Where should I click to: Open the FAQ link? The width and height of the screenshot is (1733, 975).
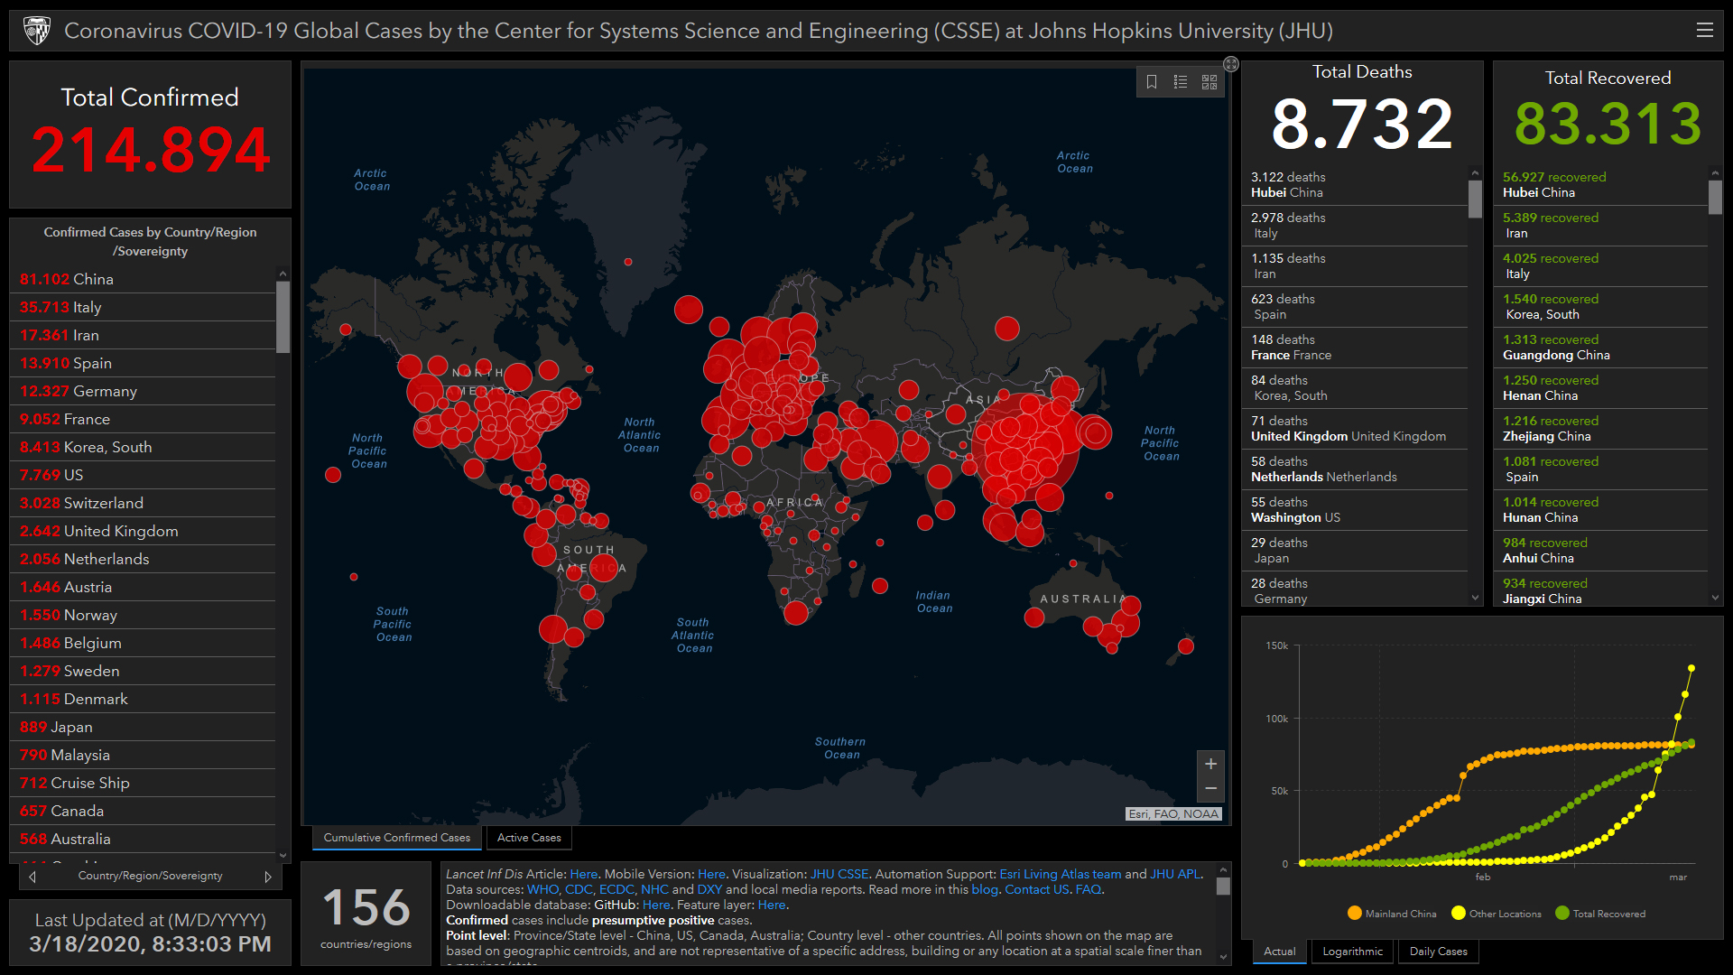coord(1088,889)
